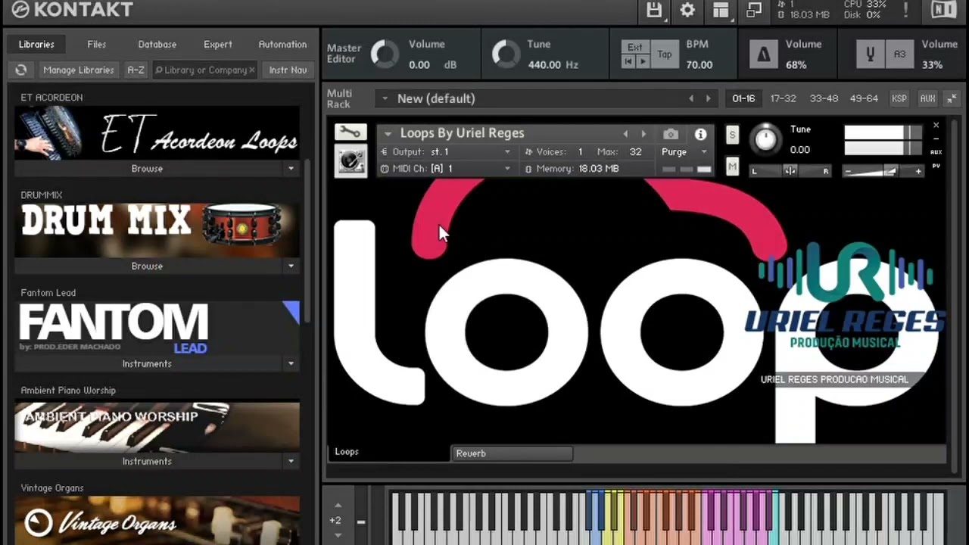Expand Drum Mix library options arrow
This screenshot has width=969, height=545.
[291, 266]
